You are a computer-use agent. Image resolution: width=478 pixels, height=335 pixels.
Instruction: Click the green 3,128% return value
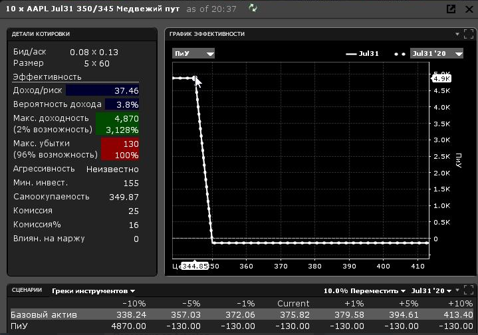122,130
